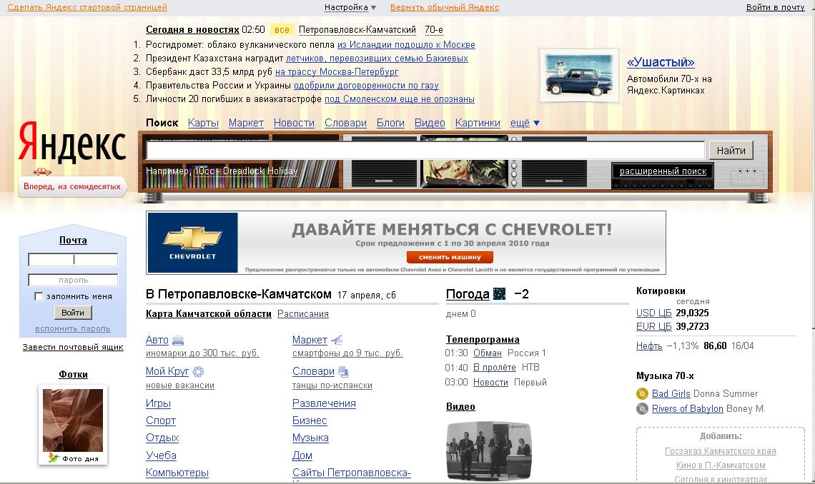Viewport: 815px width, 484px height.
Task: Open the Видео search tab
Action: pos(430,123)
